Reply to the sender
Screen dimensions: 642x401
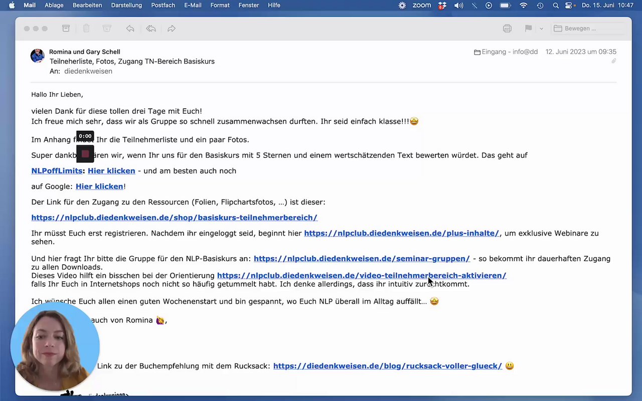(x=130, y=29)
